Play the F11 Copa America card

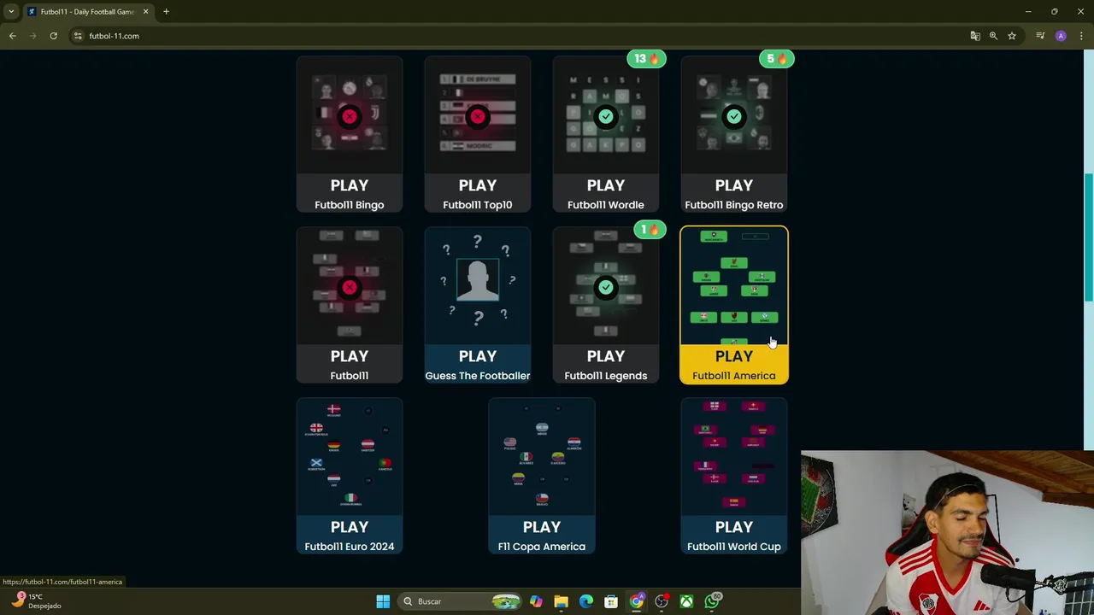point(542,476)
